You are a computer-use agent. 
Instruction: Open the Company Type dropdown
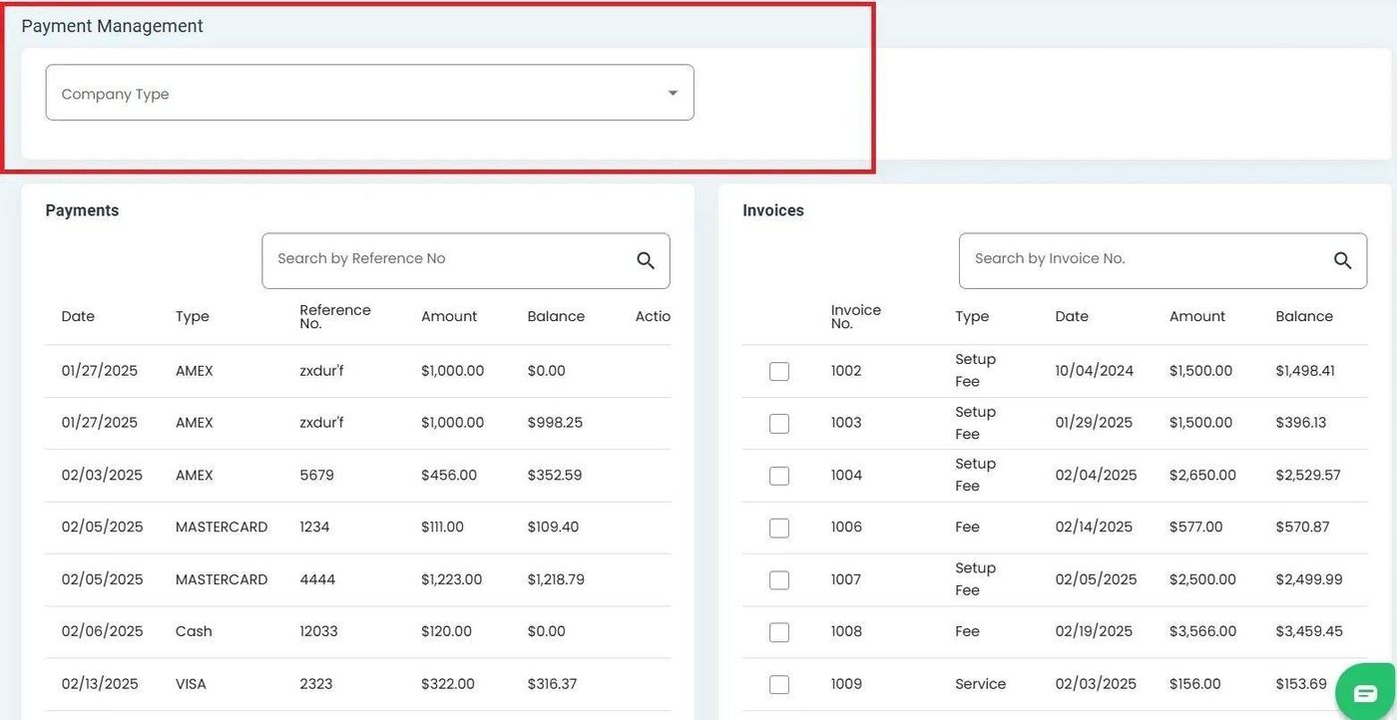pyautogui.click(x=369, y=92)
